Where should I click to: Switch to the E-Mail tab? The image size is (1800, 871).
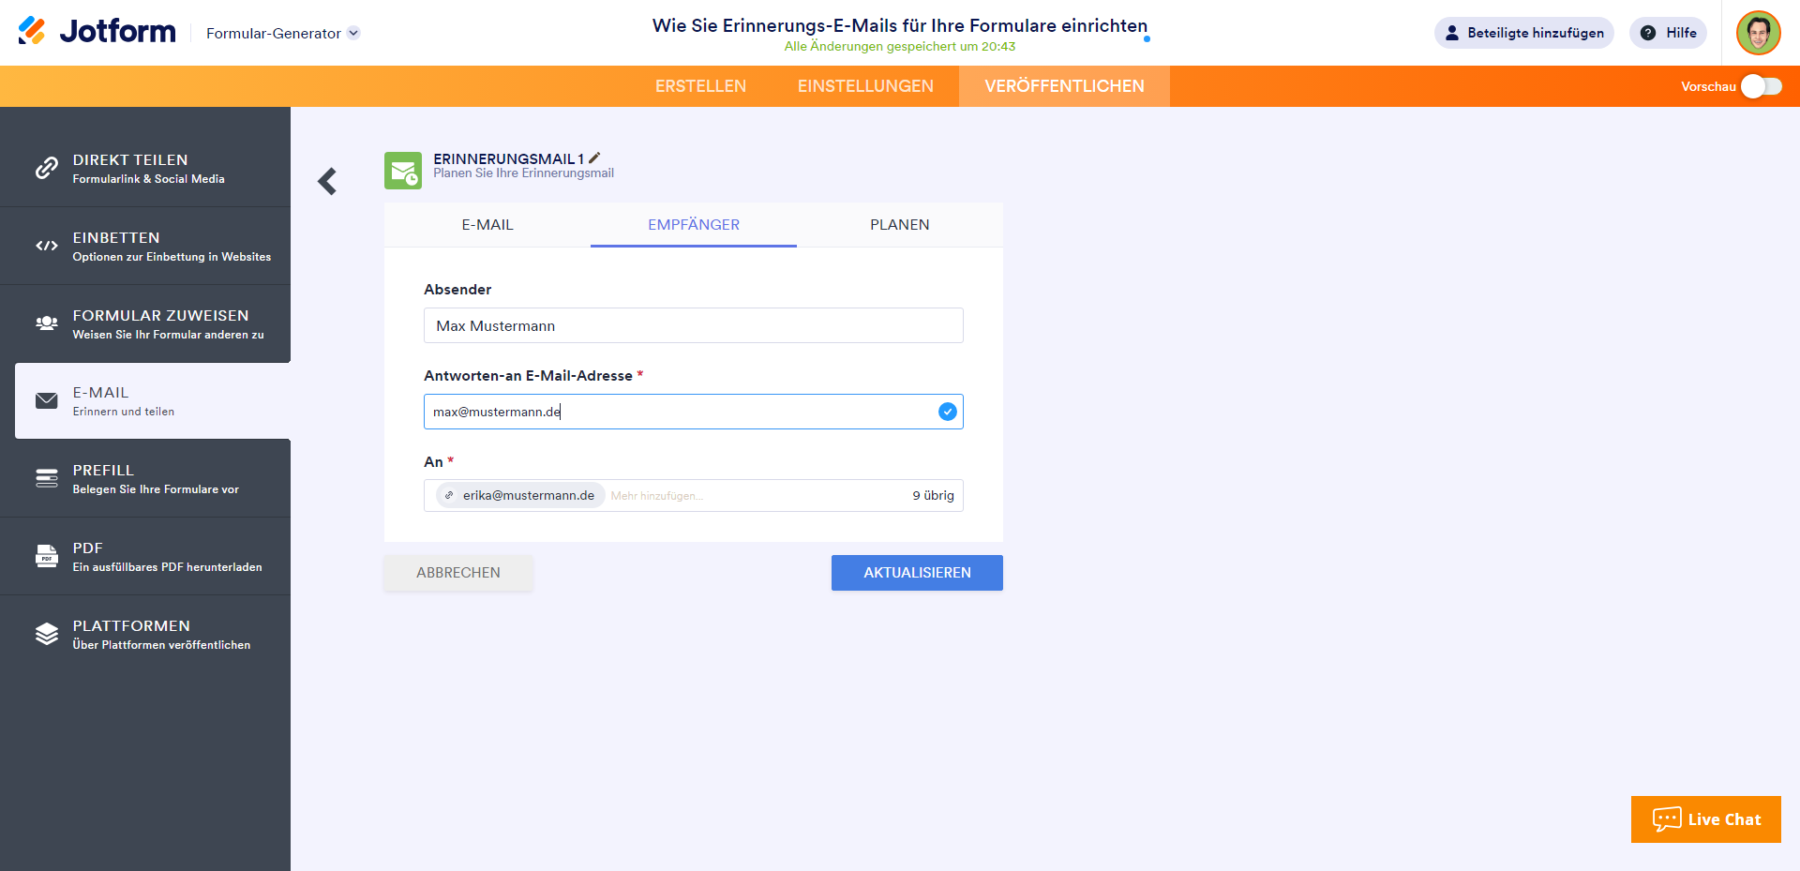pyautogui.click(x=487, y=225)
